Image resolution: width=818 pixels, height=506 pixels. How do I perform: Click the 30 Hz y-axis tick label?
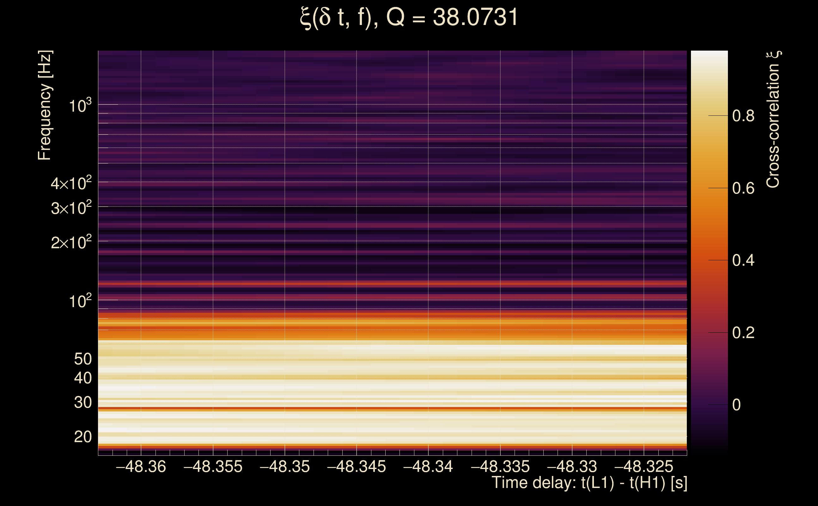[82, 402]
